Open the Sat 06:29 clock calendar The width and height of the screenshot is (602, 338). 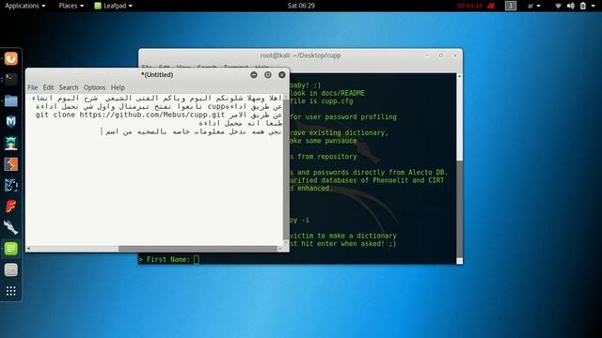pos(301,6)
